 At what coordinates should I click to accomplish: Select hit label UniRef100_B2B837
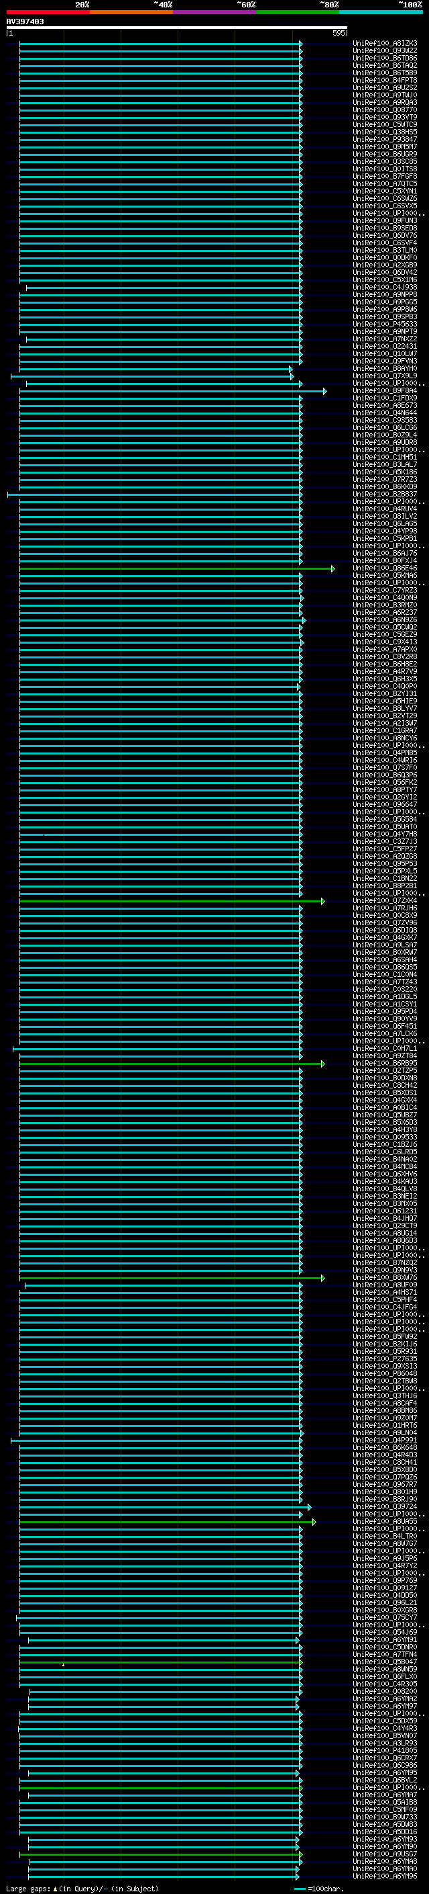385,494
